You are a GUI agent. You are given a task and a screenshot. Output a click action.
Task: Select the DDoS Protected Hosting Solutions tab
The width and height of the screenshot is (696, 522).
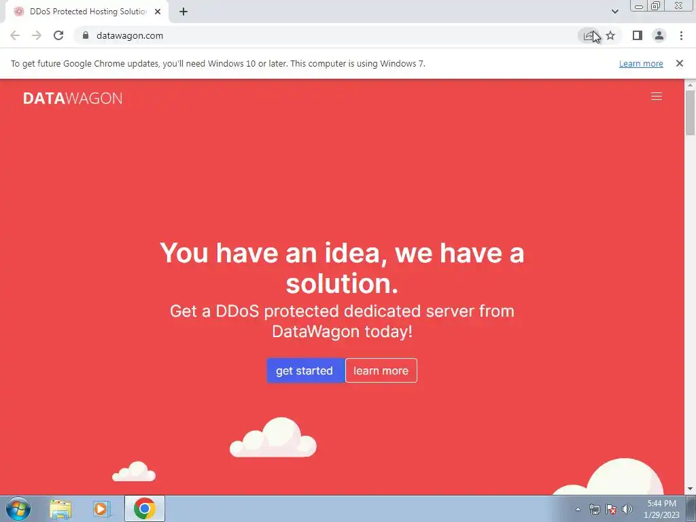tap(87, 12)
